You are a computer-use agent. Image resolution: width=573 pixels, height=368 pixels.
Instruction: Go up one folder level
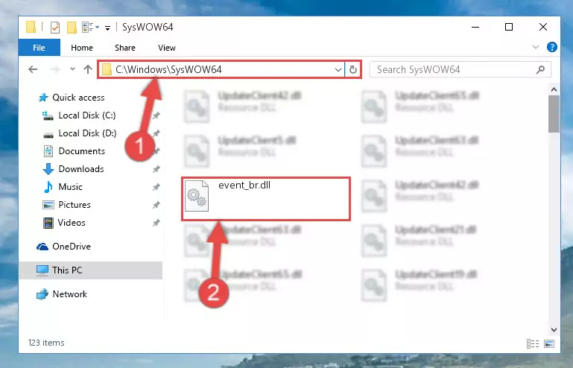(x=88, y=69)
